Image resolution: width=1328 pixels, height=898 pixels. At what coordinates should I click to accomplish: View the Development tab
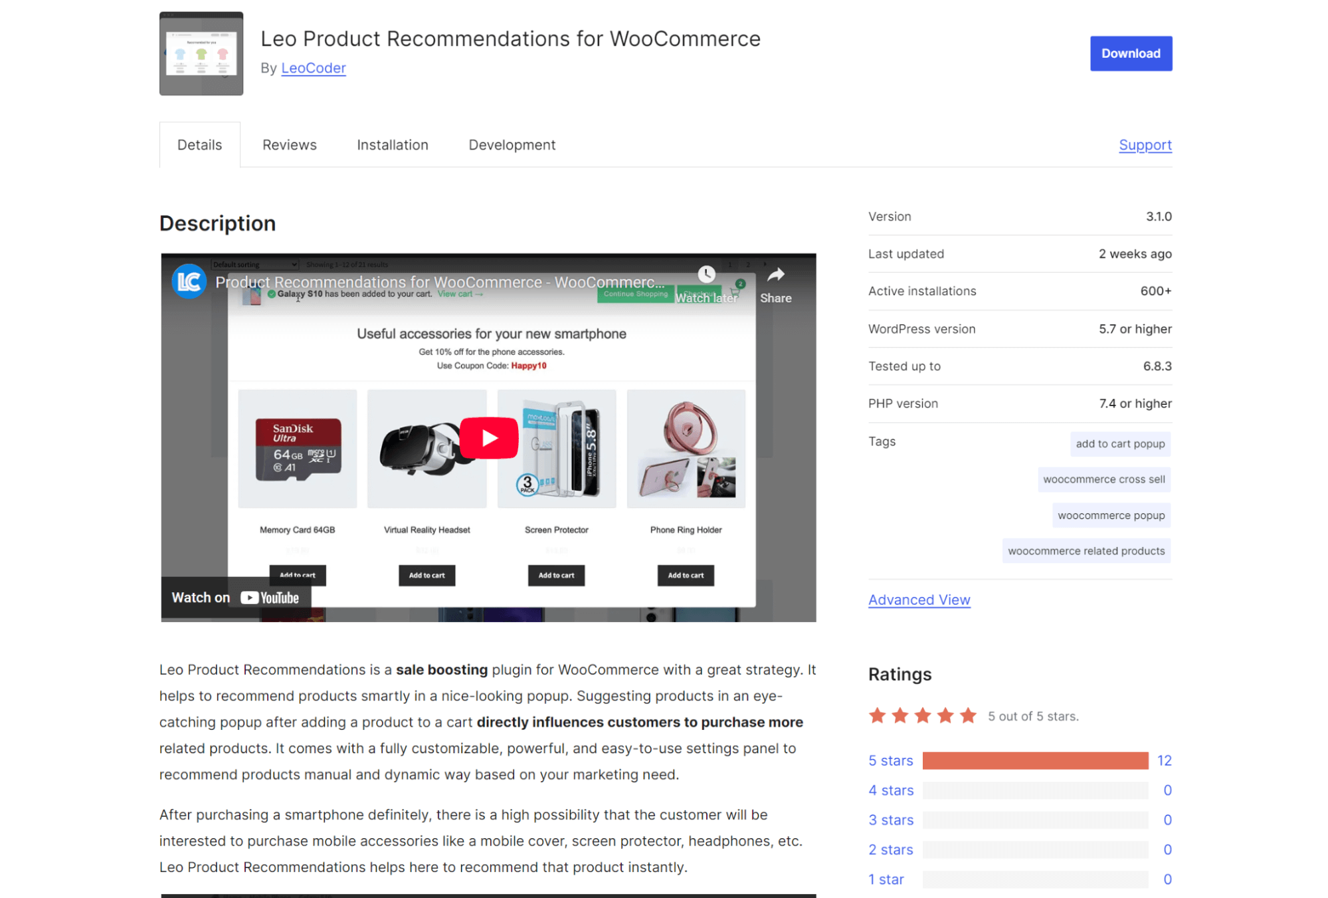[511, 144]
